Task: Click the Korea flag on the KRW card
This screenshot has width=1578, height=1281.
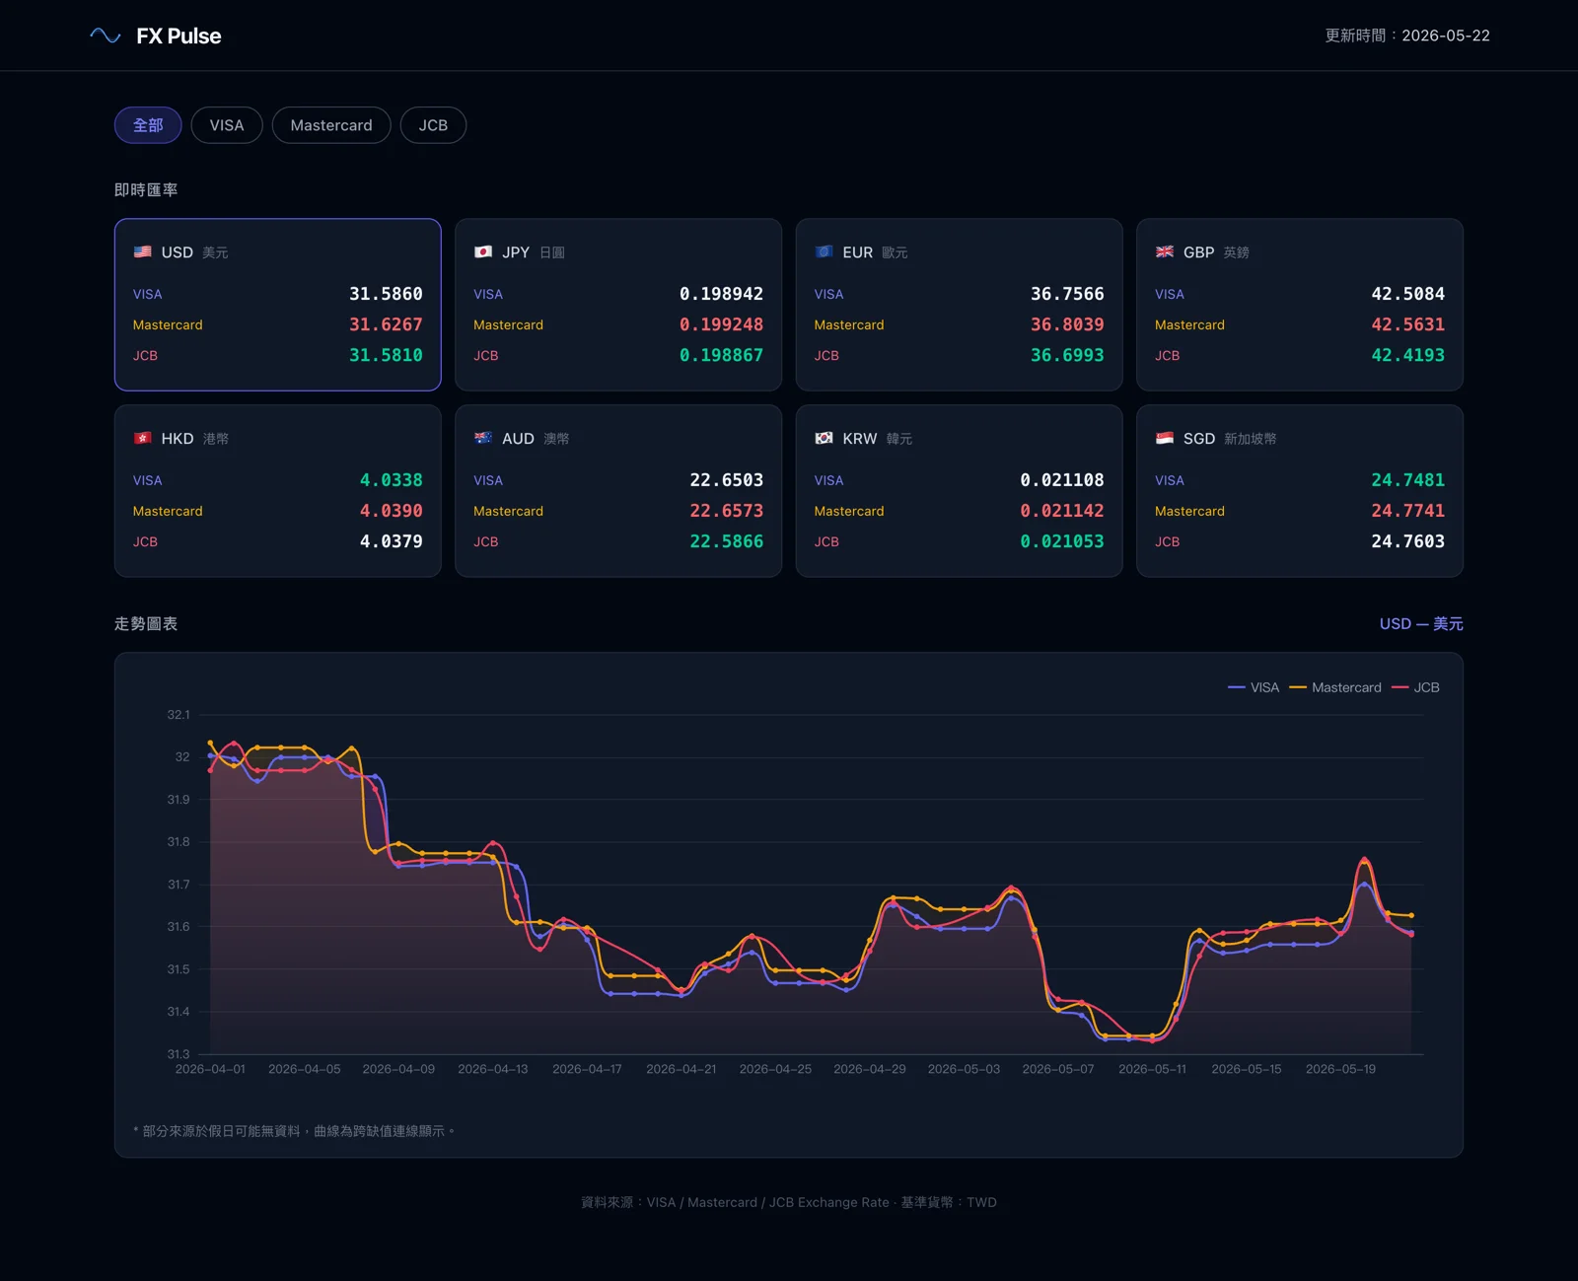Action: click(825, 438)
